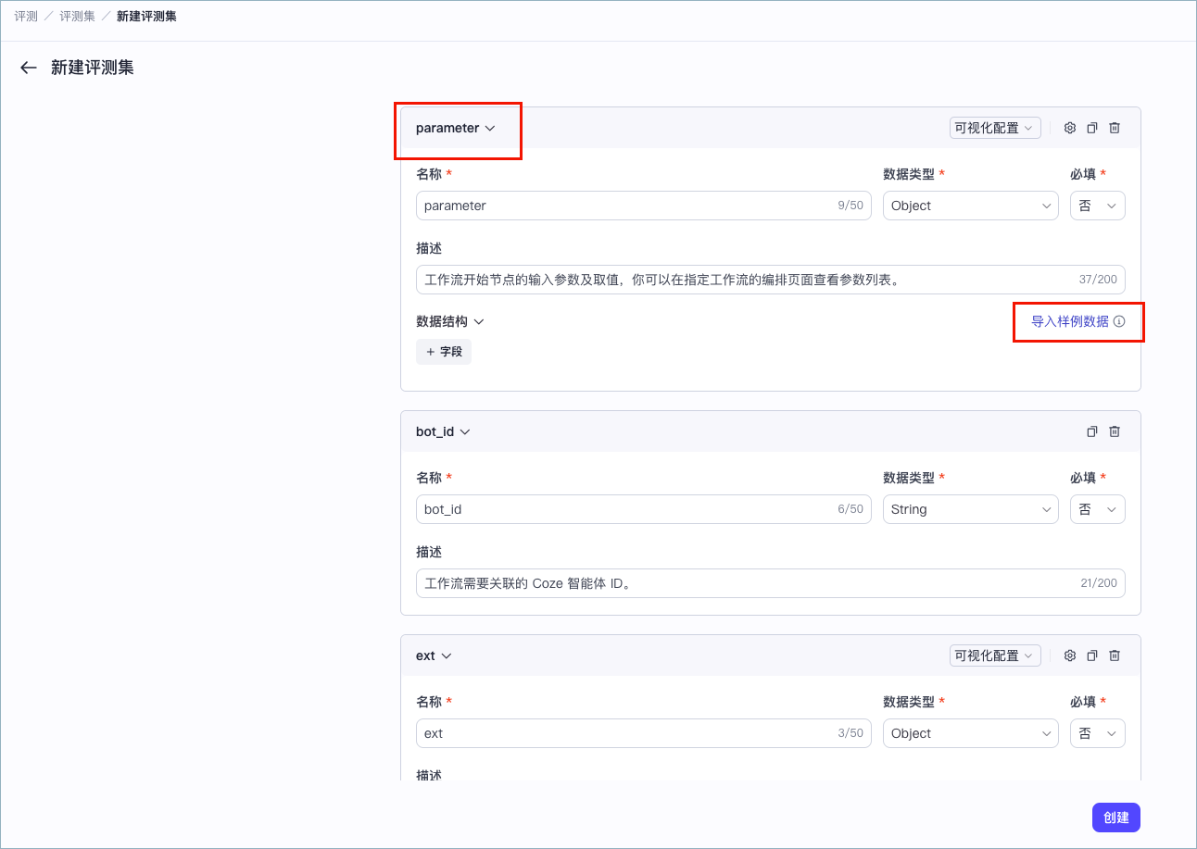
Task: Open parameter 必填 dropdown
Action: point(1097,206)
